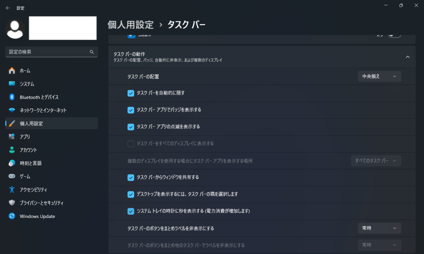The height and width of the screenshot is (254, 424).
Task: Select アプリ in the navigation list
Action: coord(52,137)
